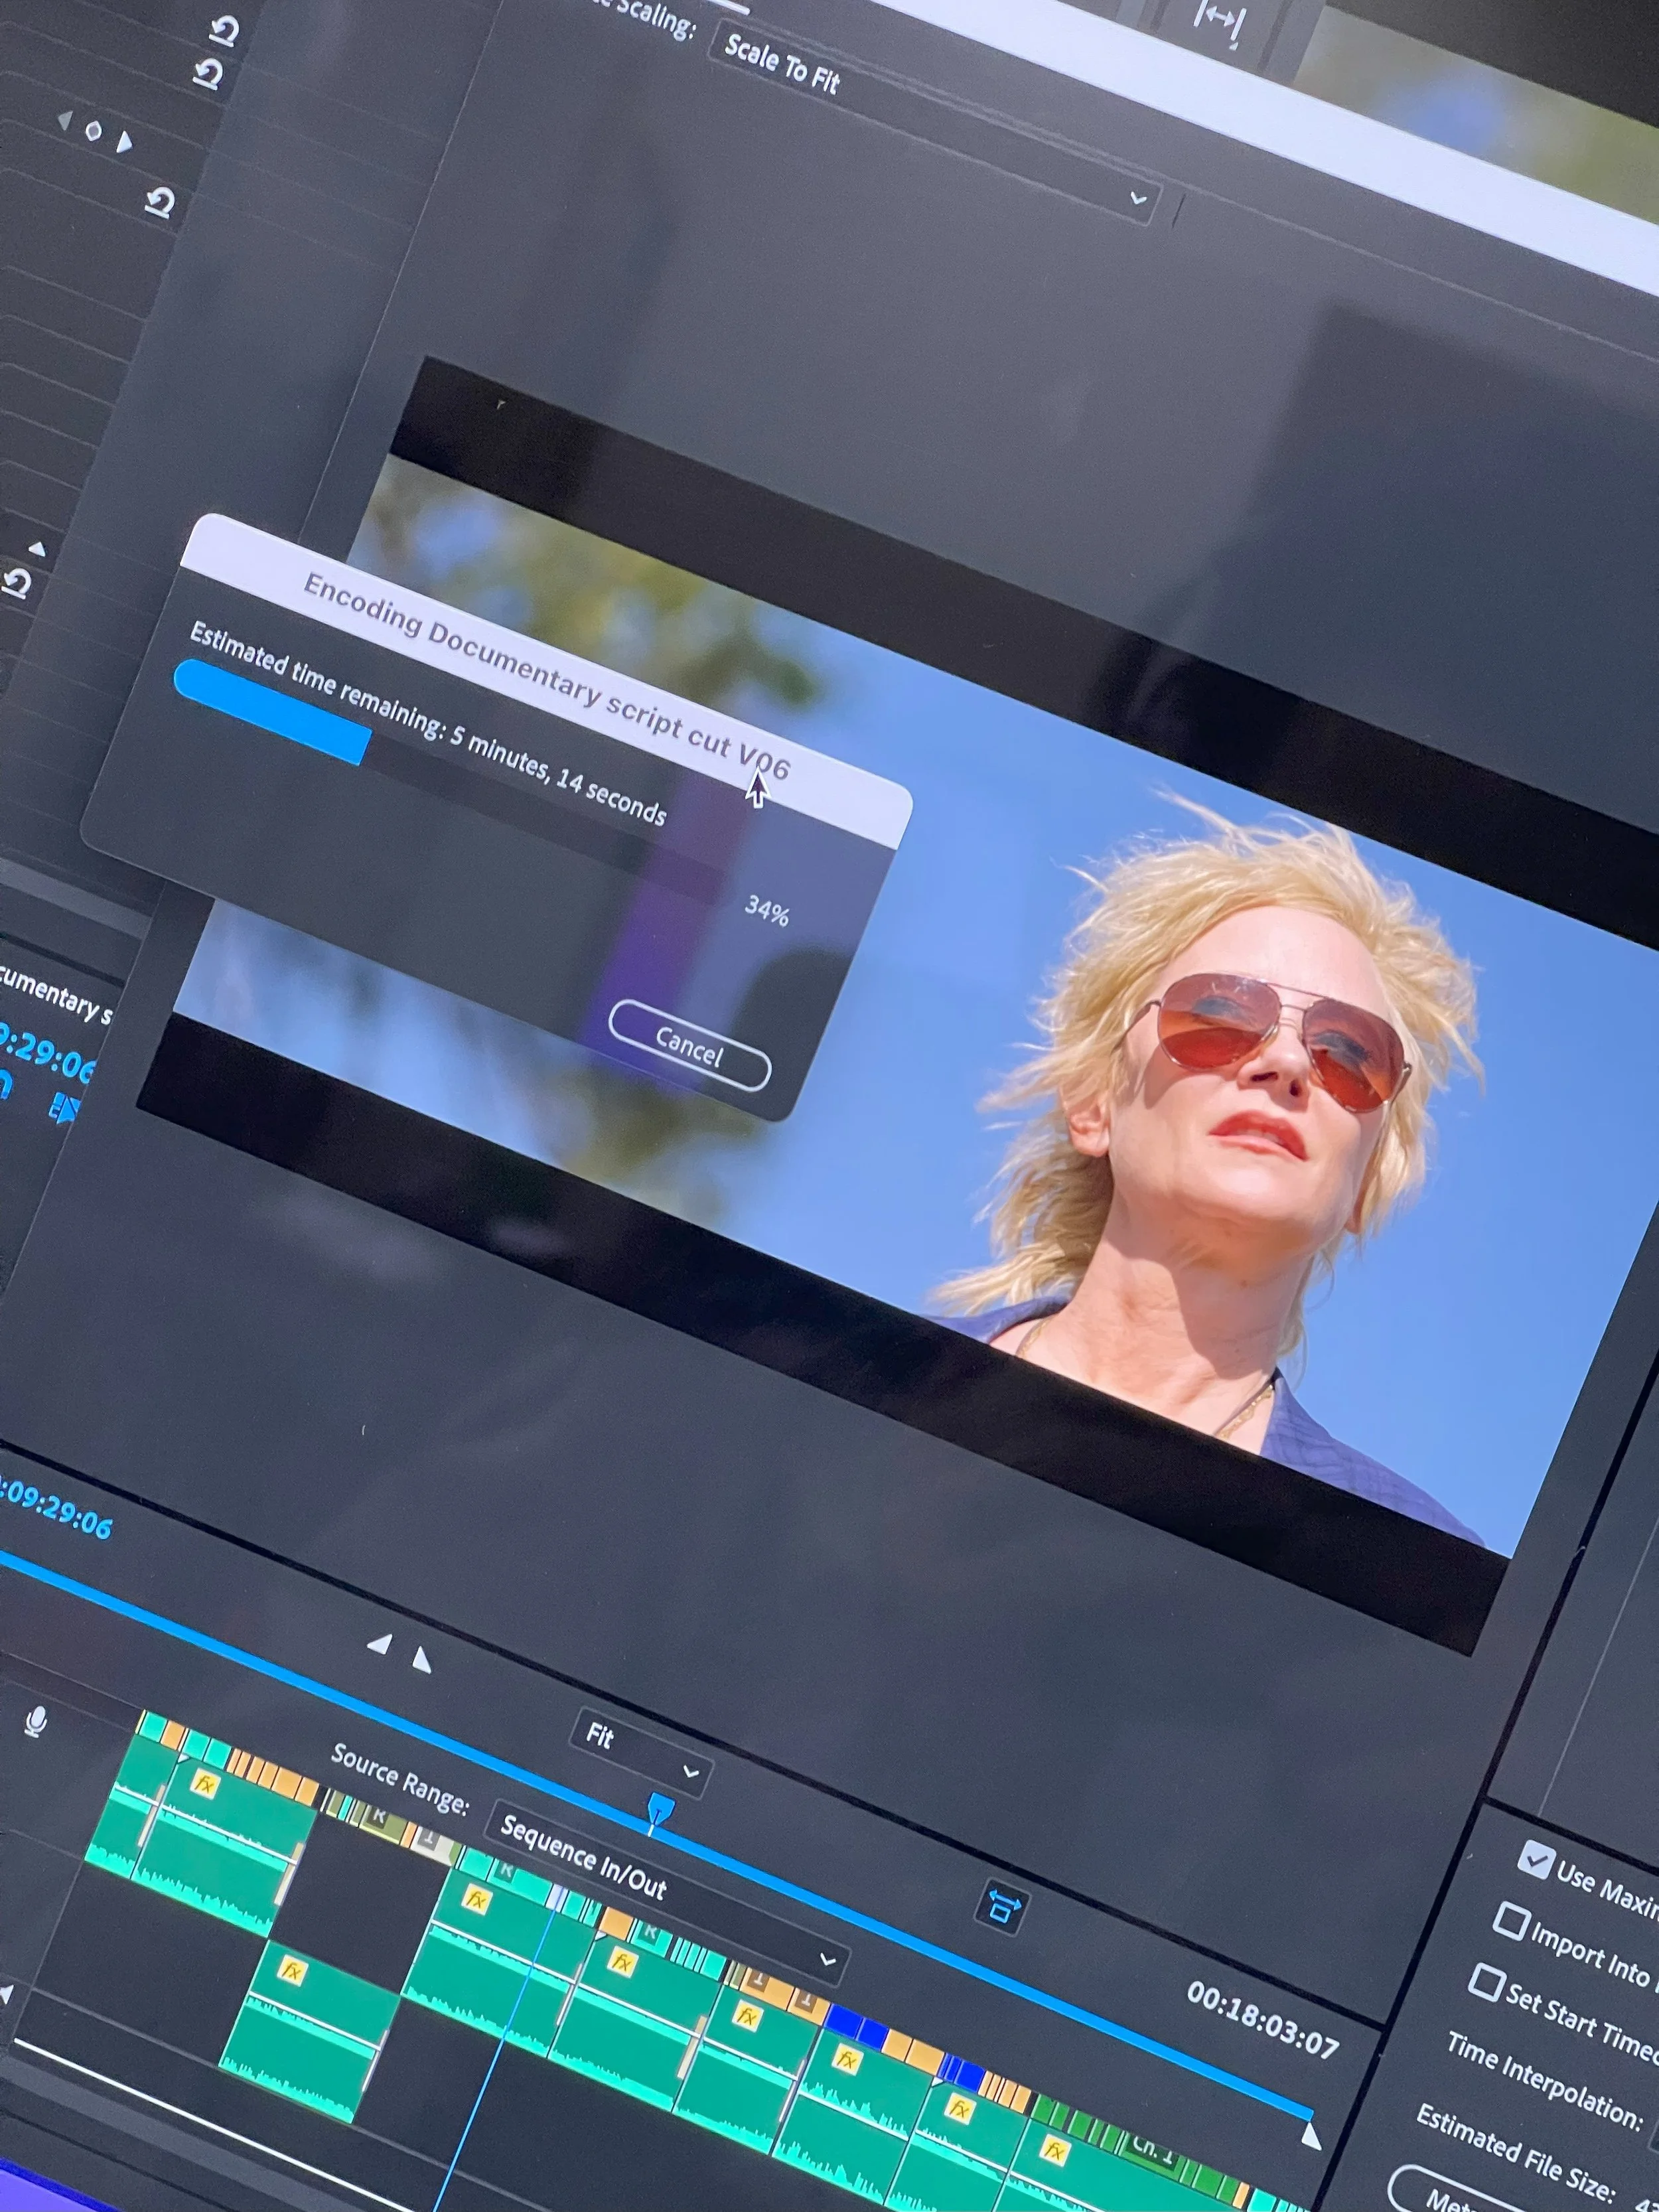Click the small expand triangle above the lowest reset arrow
Screen dimensions: 1659x2212
[37, 548]
